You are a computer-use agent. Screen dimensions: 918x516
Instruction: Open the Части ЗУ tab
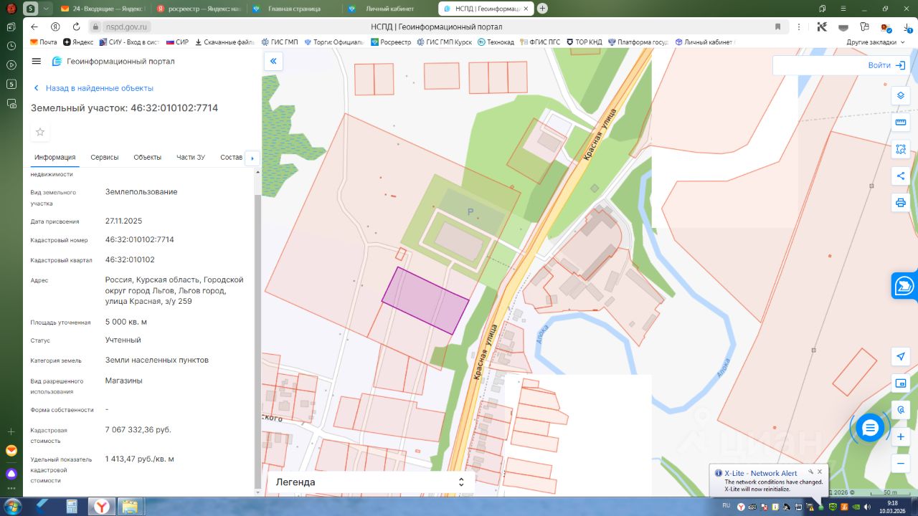click(x=191, y=158)
